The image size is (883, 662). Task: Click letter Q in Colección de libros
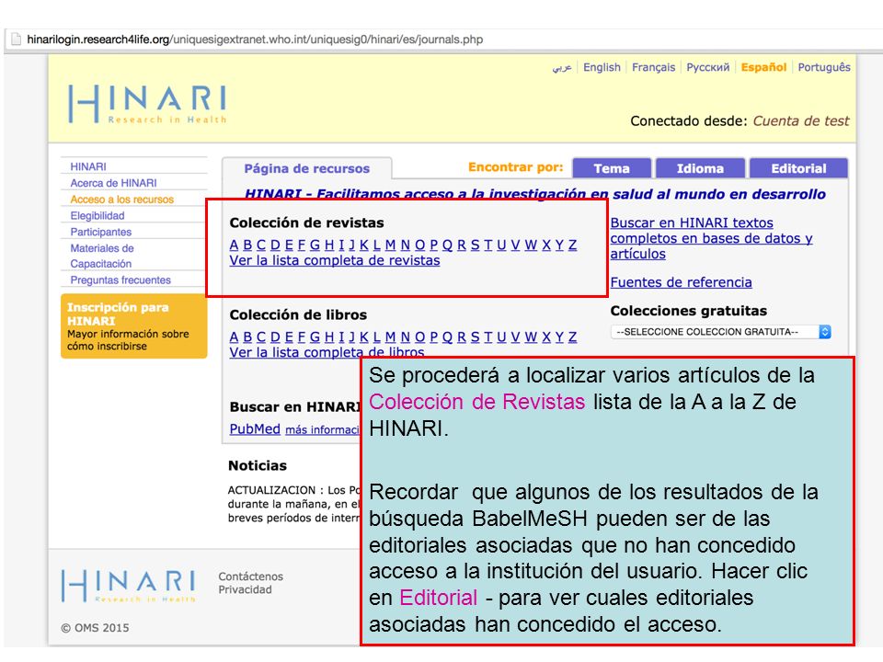448,337
